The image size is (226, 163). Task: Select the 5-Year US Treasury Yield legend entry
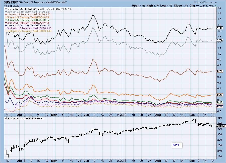(x=27, y=17)
